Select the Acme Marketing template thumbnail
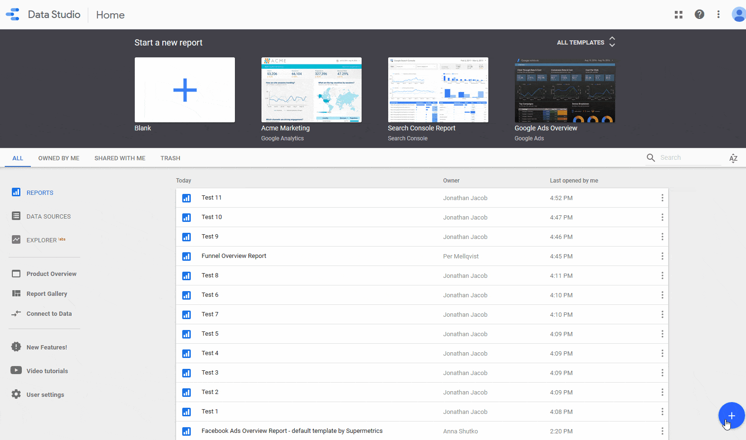 (x=311, y=90)
